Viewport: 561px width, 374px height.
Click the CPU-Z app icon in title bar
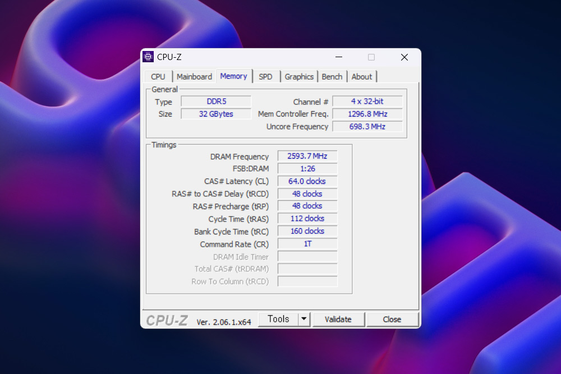pos(148,57)
